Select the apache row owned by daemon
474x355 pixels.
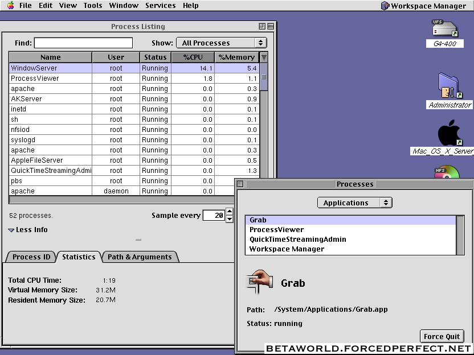pos(122,191)
